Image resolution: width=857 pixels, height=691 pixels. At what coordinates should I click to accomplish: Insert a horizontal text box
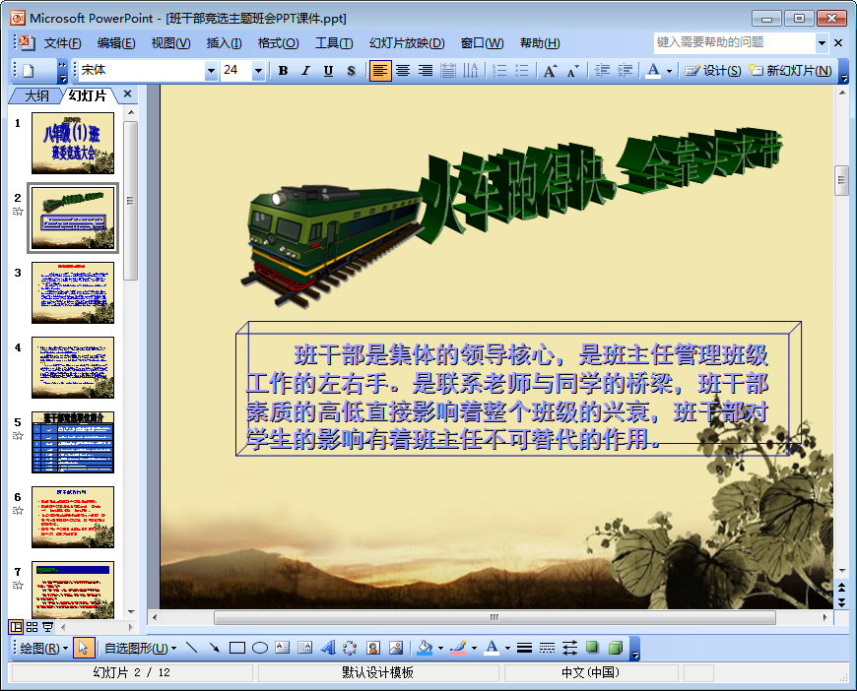click(x=282, y=648)
